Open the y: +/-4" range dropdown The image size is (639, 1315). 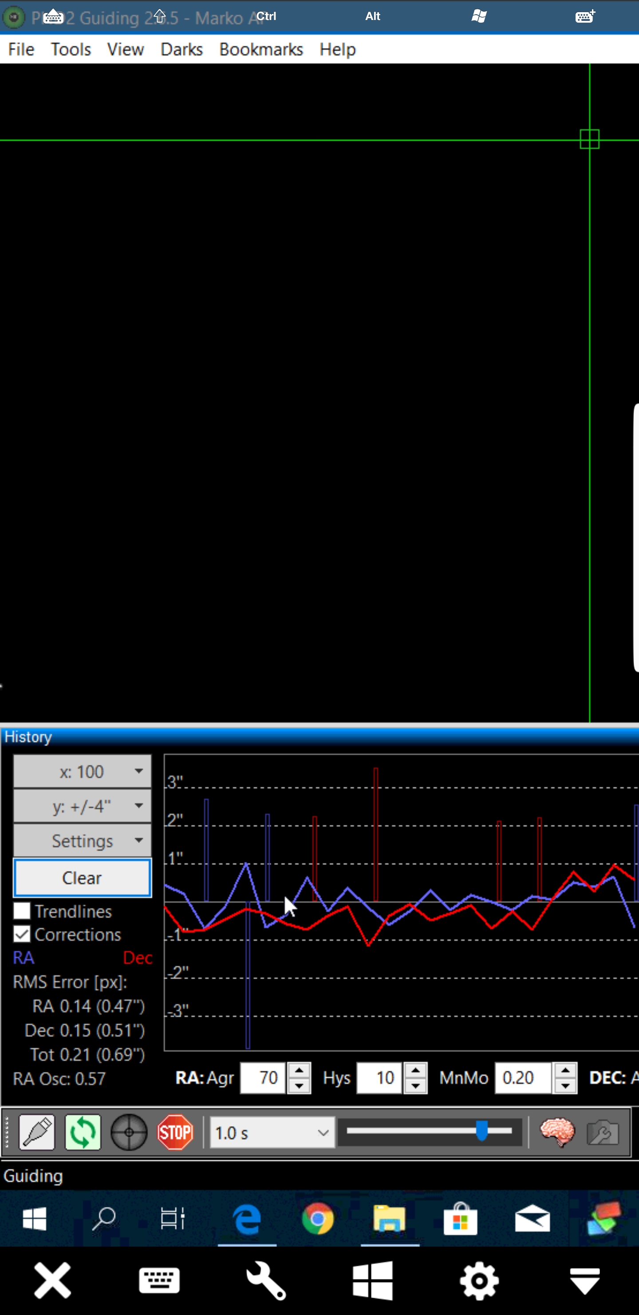[82, 806]
